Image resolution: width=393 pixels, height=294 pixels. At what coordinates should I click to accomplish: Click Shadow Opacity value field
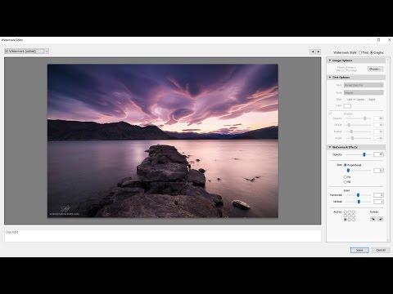[378, 118]
